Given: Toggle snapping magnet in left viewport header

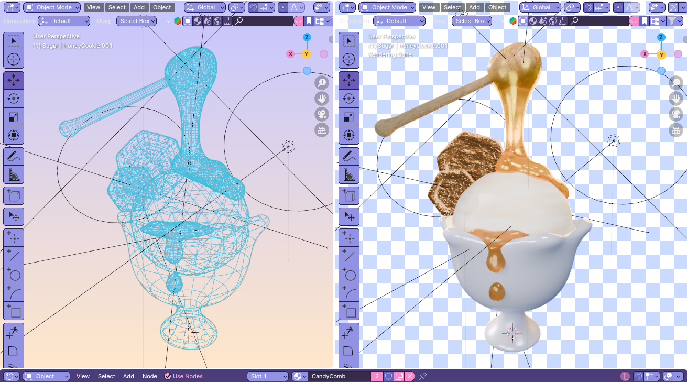Looking at the screenshot, I should tap(253, 7).
